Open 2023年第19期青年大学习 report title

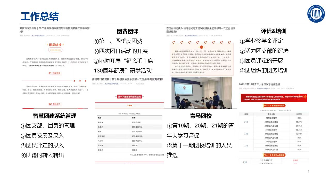point(259,84)
